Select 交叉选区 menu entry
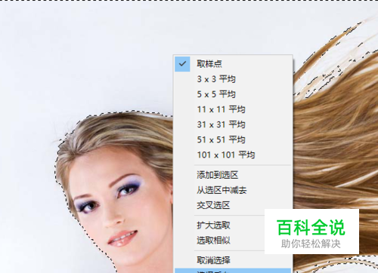 tap(233, 205)
